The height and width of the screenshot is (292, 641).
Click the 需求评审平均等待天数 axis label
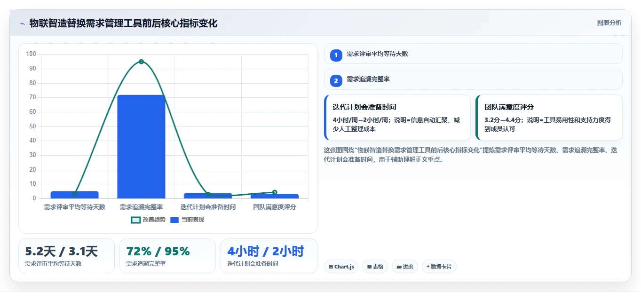[x=74, y=207]
